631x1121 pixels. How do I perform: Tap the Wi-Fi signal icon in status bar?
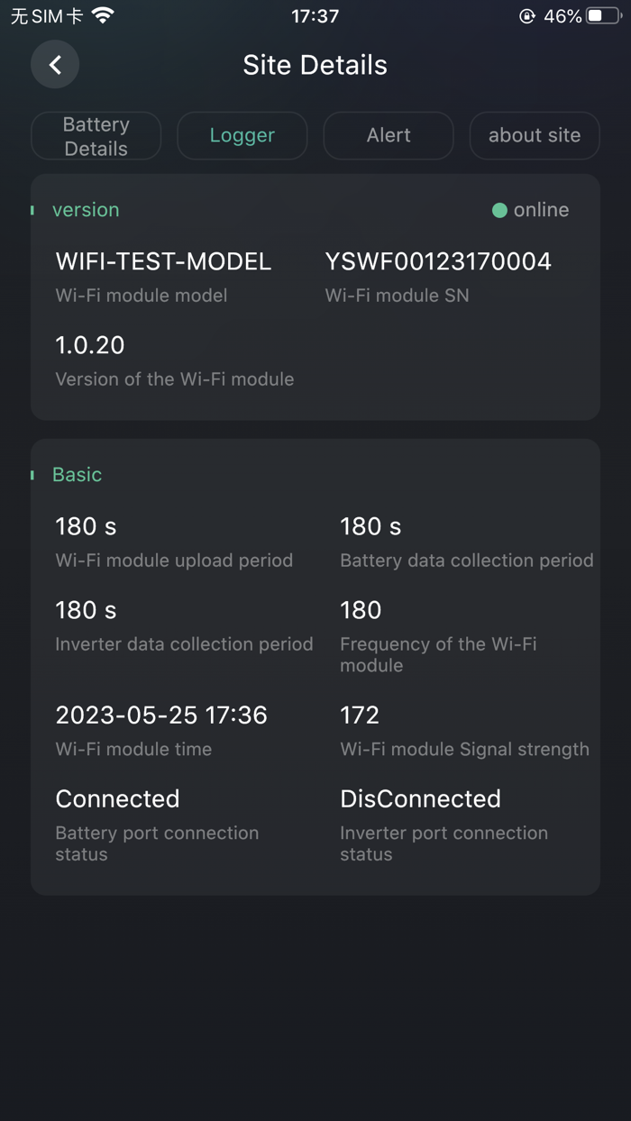pyautogui.click(x=104, y=15)
